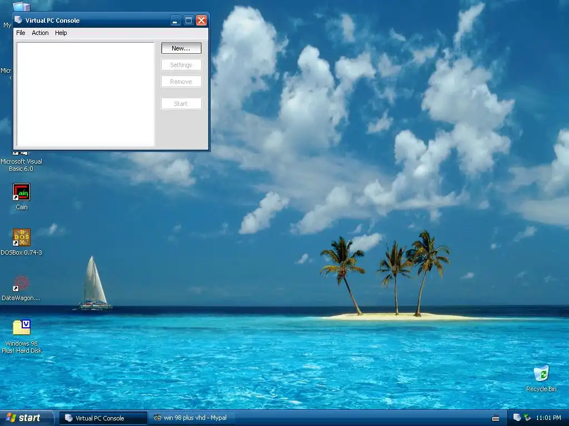The width and height of the screenshot is (569, 426).
Task: Open the Help menu
Action: pyautogui.click(x=61, y=33)
